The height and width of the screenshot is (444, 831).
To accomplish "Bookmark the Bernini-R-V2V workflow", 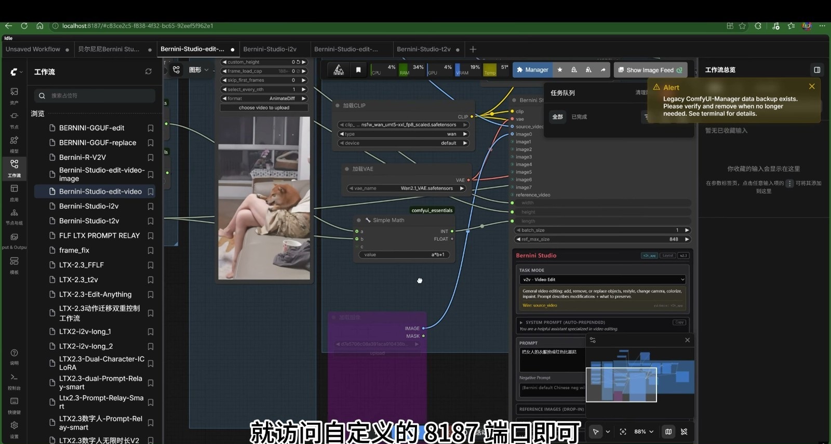I will point(151,157).
